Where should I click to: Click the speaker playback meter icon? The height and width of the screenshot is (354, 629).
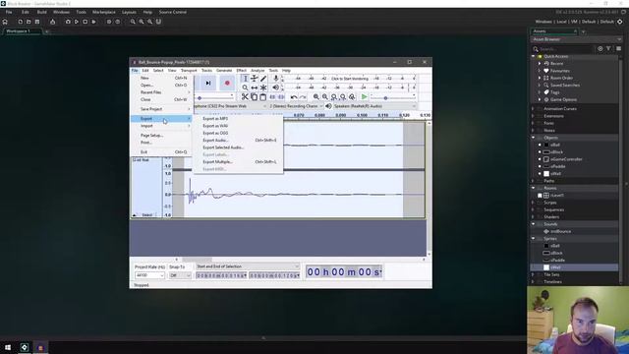275,88
